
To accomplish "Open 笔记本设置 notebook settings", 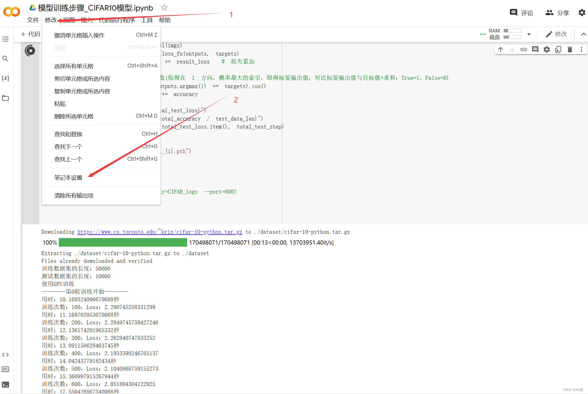I will 101,178.
